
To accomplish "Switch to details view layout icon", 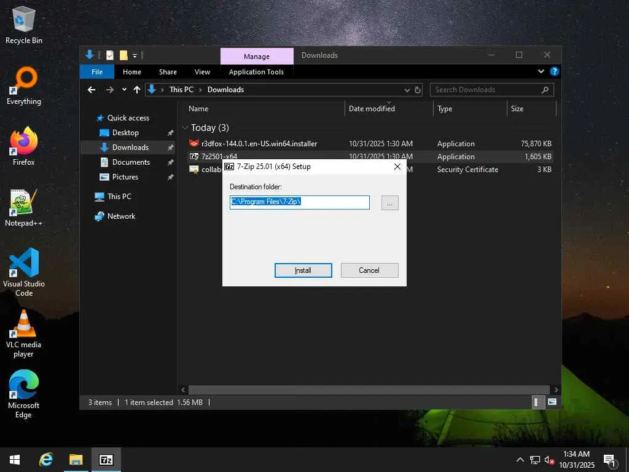I will coord(538,402).
